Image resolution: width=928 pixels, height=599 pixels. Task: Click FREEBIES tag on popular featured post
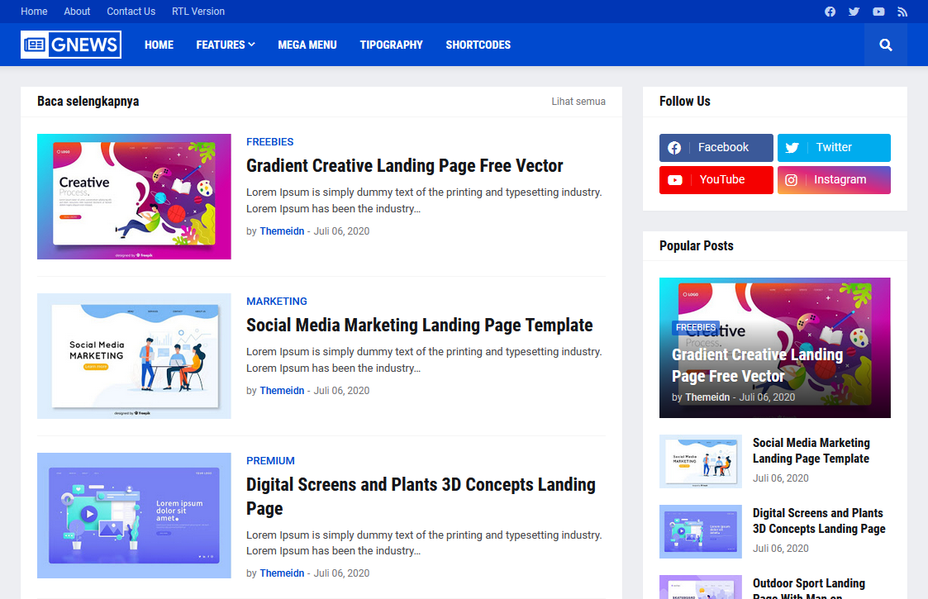tap(696, 327)
